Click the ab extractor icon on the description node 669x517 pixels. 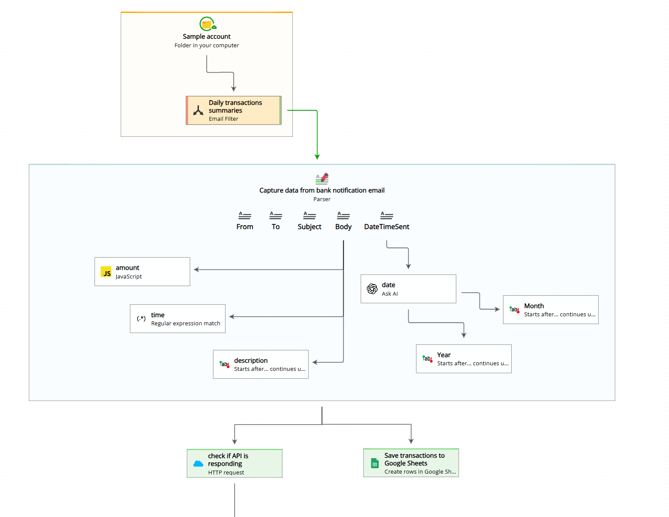click(x=224, y=364)
